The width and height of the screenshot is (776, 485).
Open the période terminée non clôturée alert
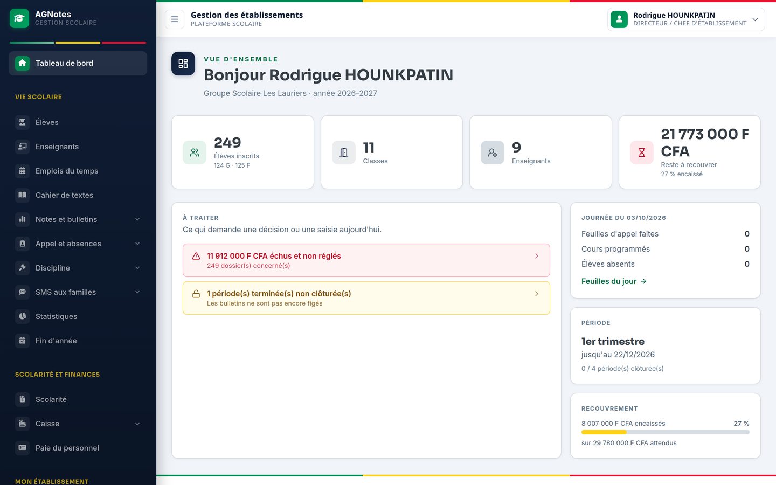point(366,298)
